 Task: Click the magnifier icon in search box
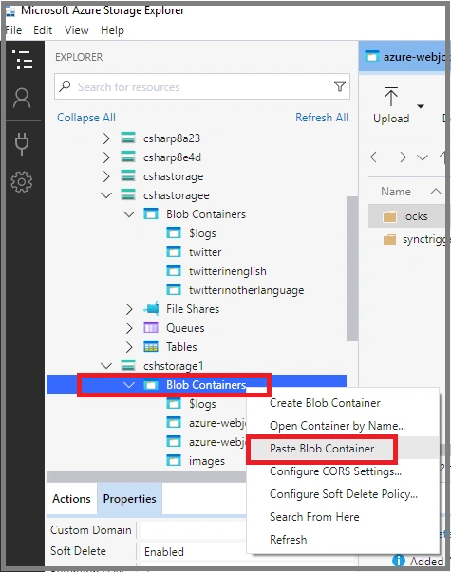coord(65,86)
